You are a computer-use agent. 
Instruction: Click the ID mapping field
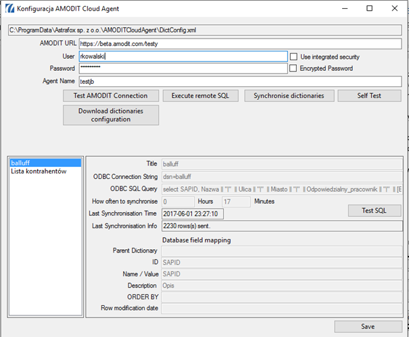coord(281,263)
